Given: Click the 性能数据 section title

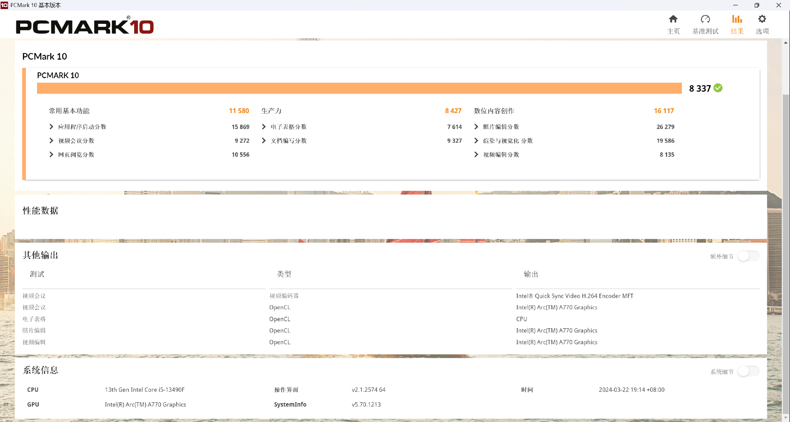Looking at the screenshot, I should 40,211.
